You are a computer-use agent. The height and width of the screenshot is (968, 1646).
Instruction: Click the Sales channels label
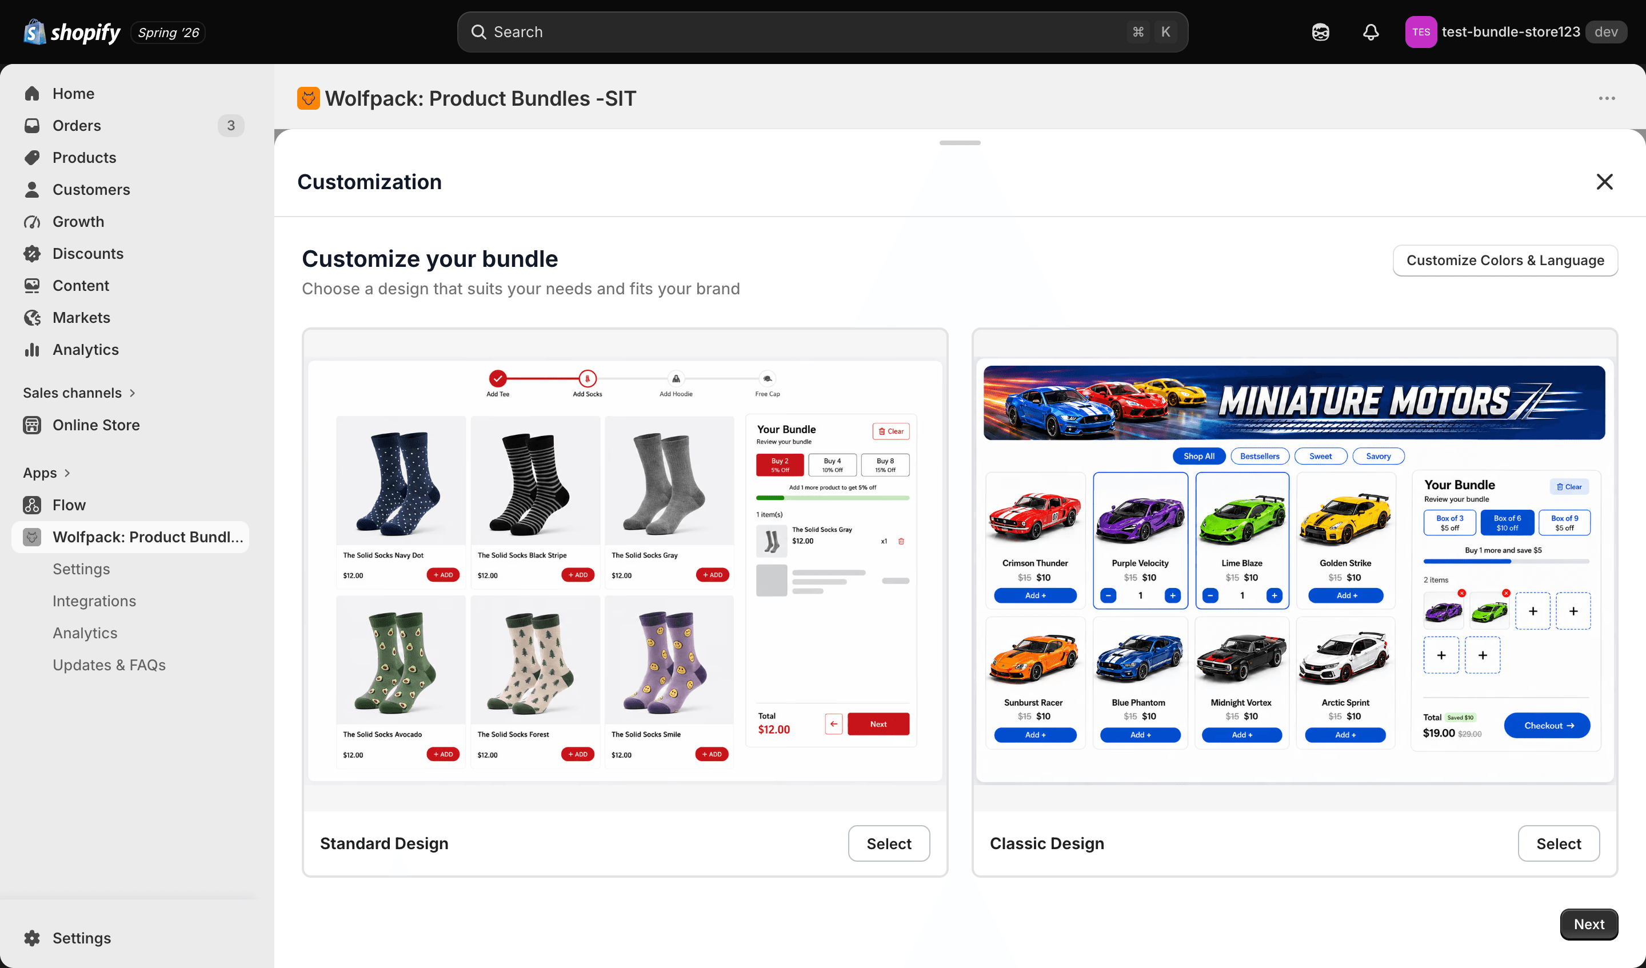click(73, 393)
